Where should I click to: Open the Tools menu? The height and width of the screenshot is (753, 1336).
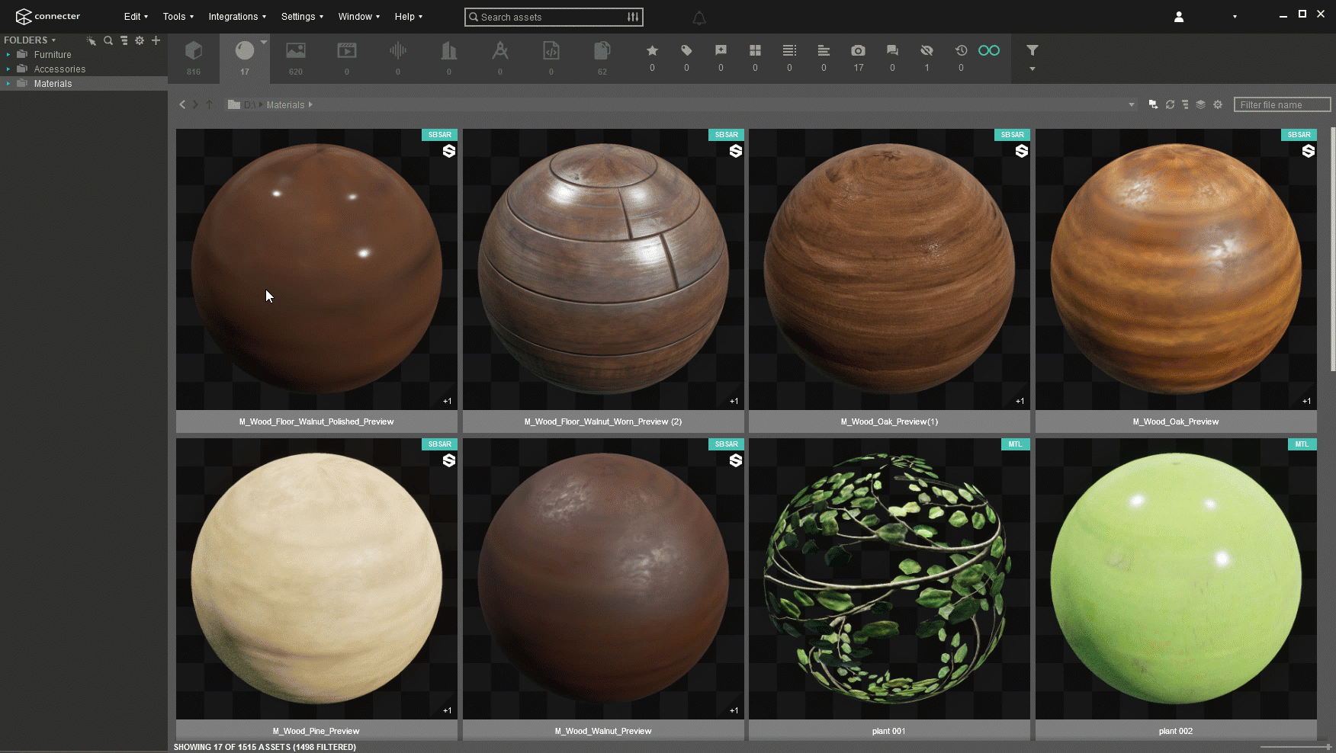tap(178, 16)
